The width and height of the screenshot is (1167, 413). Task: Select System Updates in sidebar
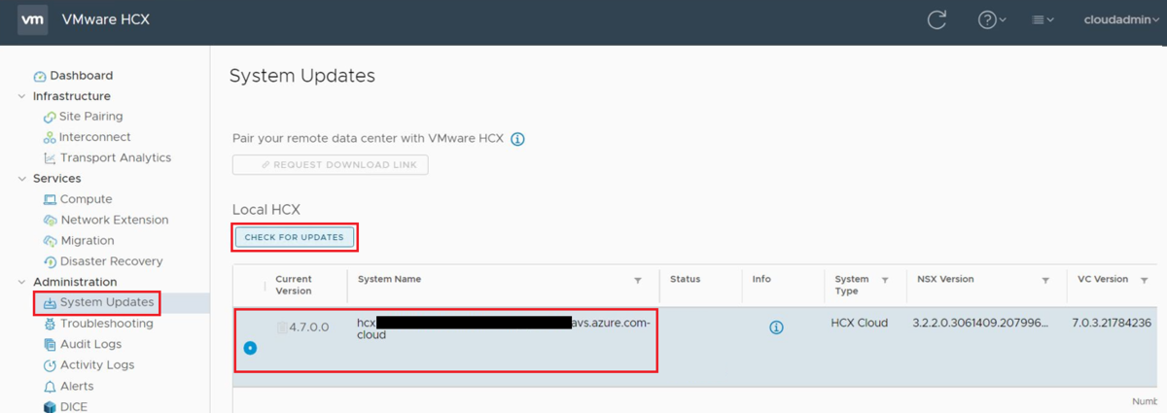point(107,302)
